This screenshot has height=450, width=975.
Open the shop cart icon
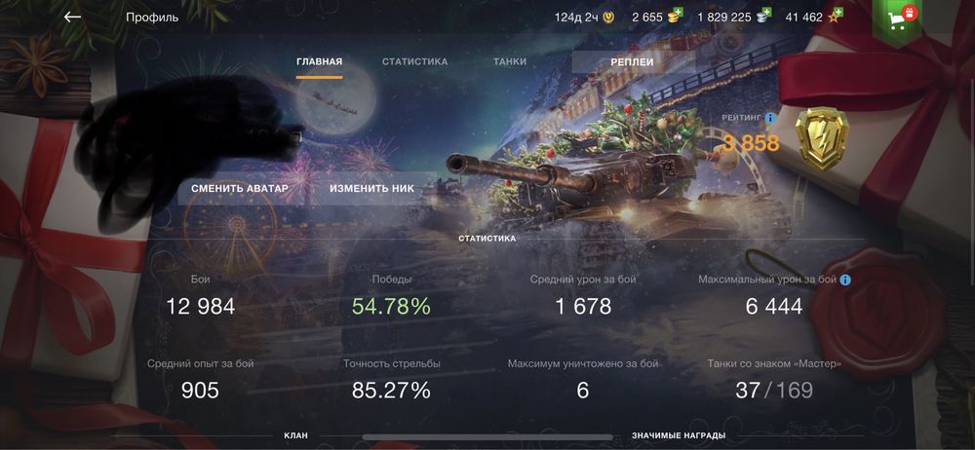coord(897,19)
